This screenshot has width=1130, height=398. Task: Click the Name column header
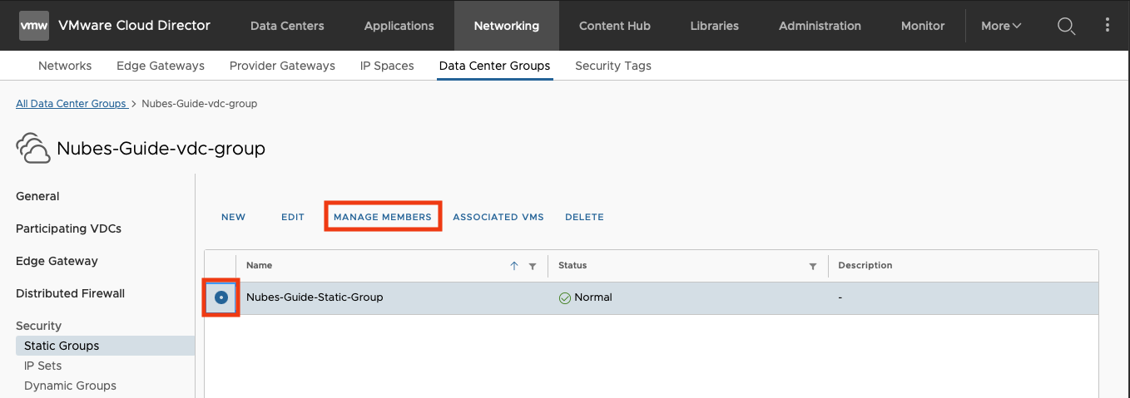tap(259, 266)
